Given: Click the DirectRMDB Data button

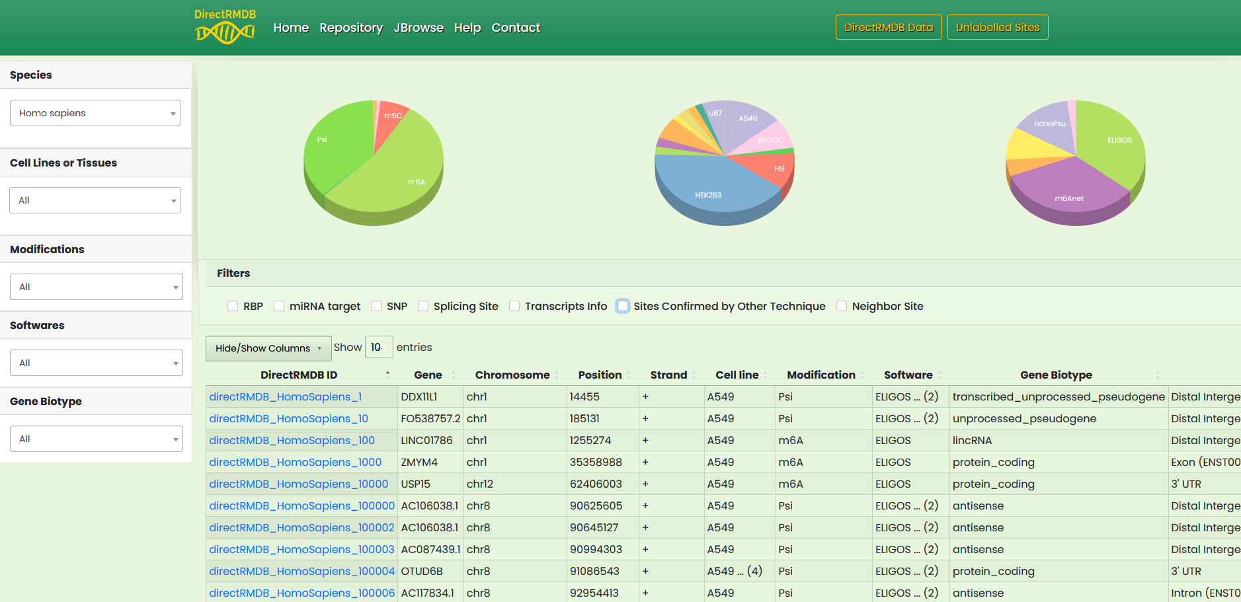Looking at the screenshot, I should [x=889, y=27].
